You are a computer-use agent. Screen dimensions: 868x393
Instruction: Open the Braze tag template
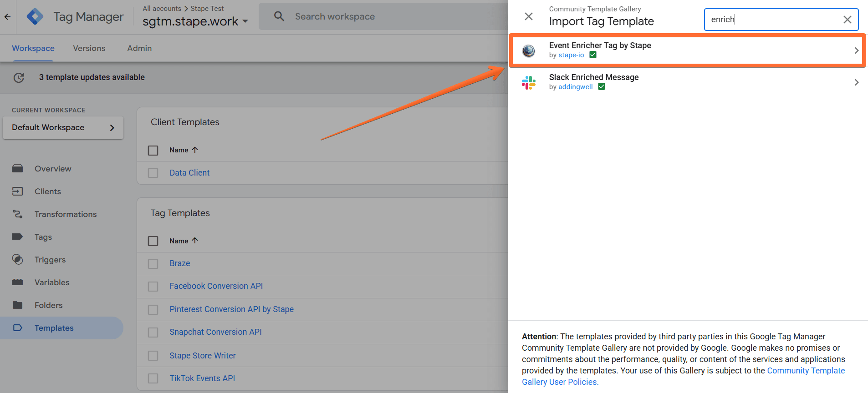coord(180,263)
